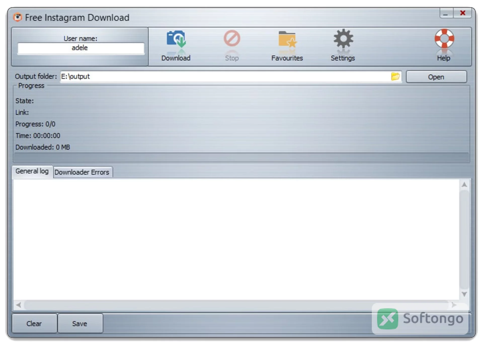Browse using the yellow folder icon in the output field
Image resolution: width=483 pixels, height=345 pixels.
tap(395, 76)
